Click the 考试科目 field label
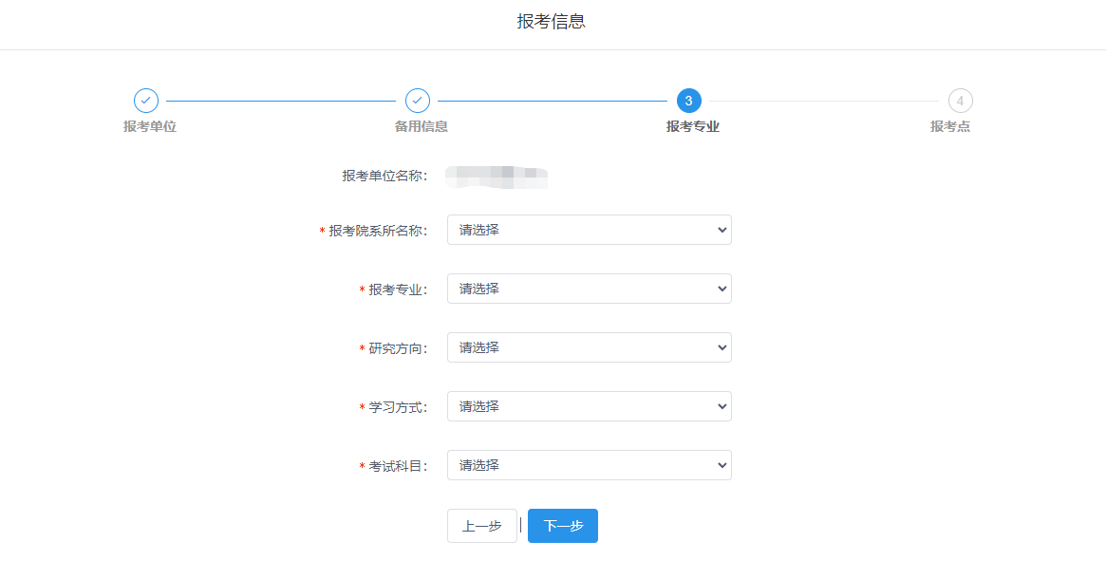1106x579 pixels. [x=398, y=466]
